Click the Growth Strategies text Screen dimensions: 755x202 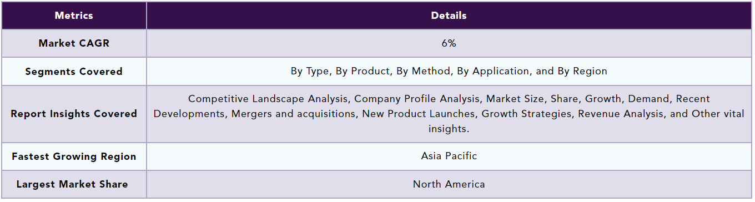(x=526, y=114)
